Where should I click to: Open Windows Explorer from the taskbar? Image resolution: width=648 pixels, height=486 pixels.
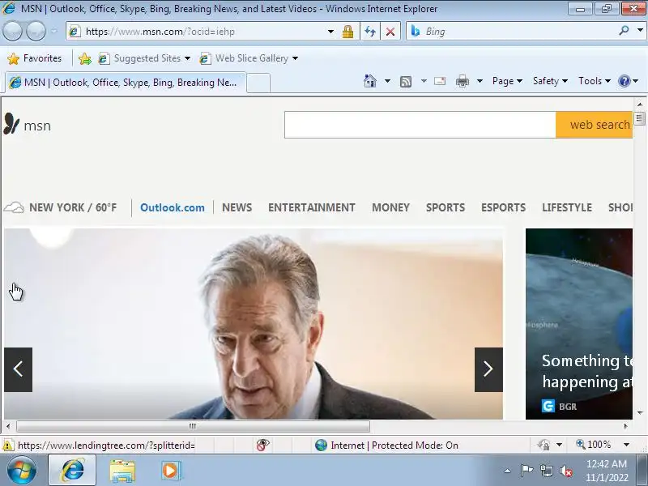(x=122, y=471)
